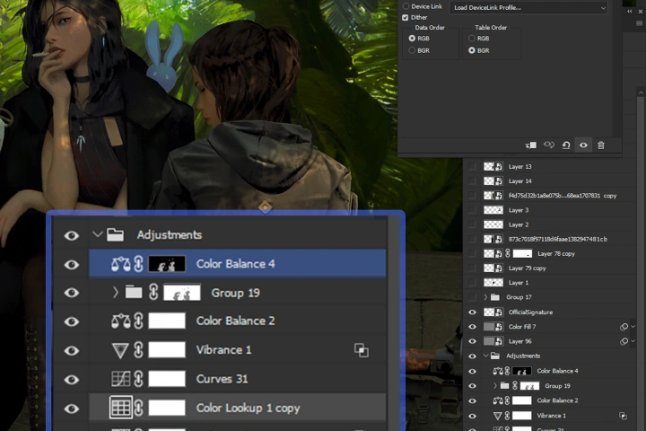Select the Device Link radio button
This screenshot has height=431, width=646.
click(x=406, y=6)
